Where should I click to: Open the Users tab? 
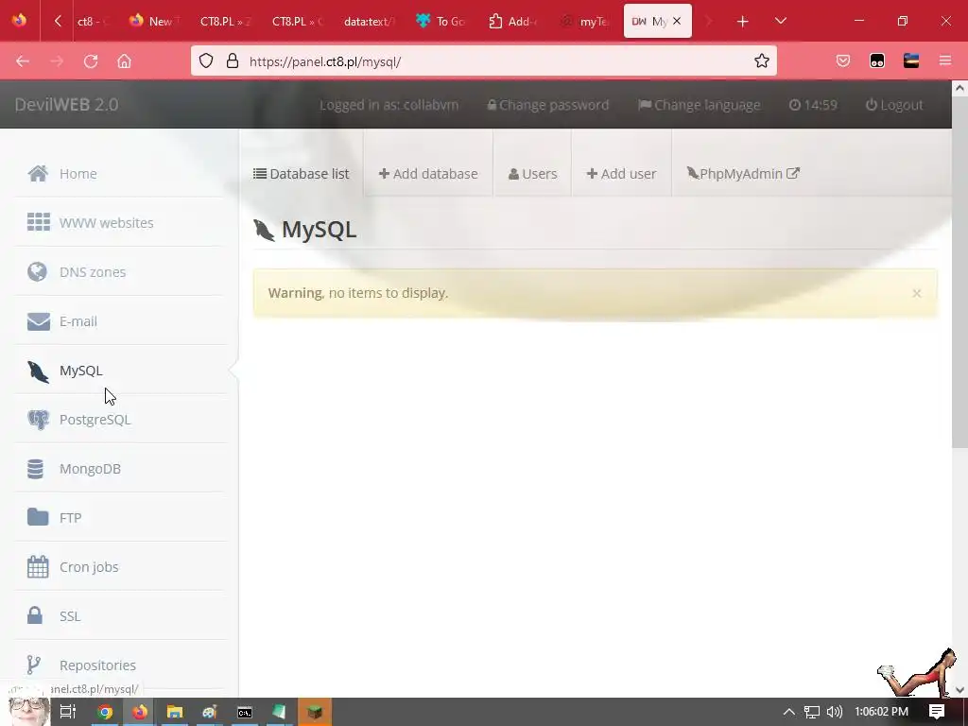tap(532, 174)
